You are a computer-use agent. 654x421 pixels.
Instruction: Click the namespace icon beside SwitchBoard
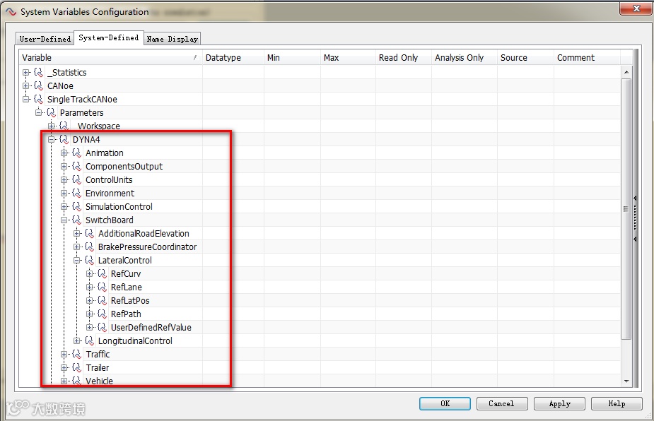click(x=77, y=220)
